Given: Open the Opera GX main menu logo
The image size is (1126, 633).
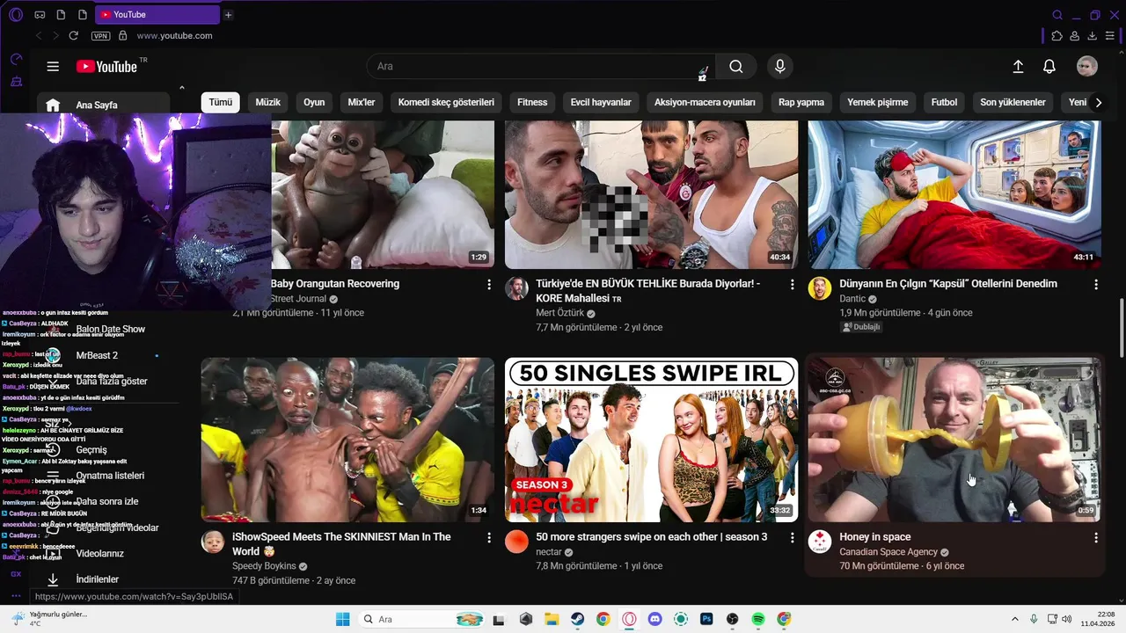Looking at the screenshot, I should [x=18, y=14].
